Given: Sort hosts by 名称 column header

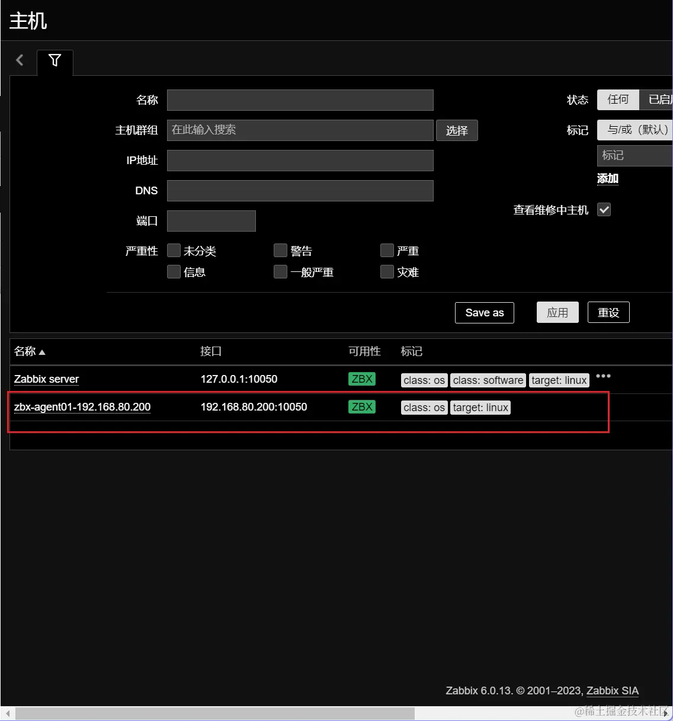Looking at the screenshot, I should (30, 351).
